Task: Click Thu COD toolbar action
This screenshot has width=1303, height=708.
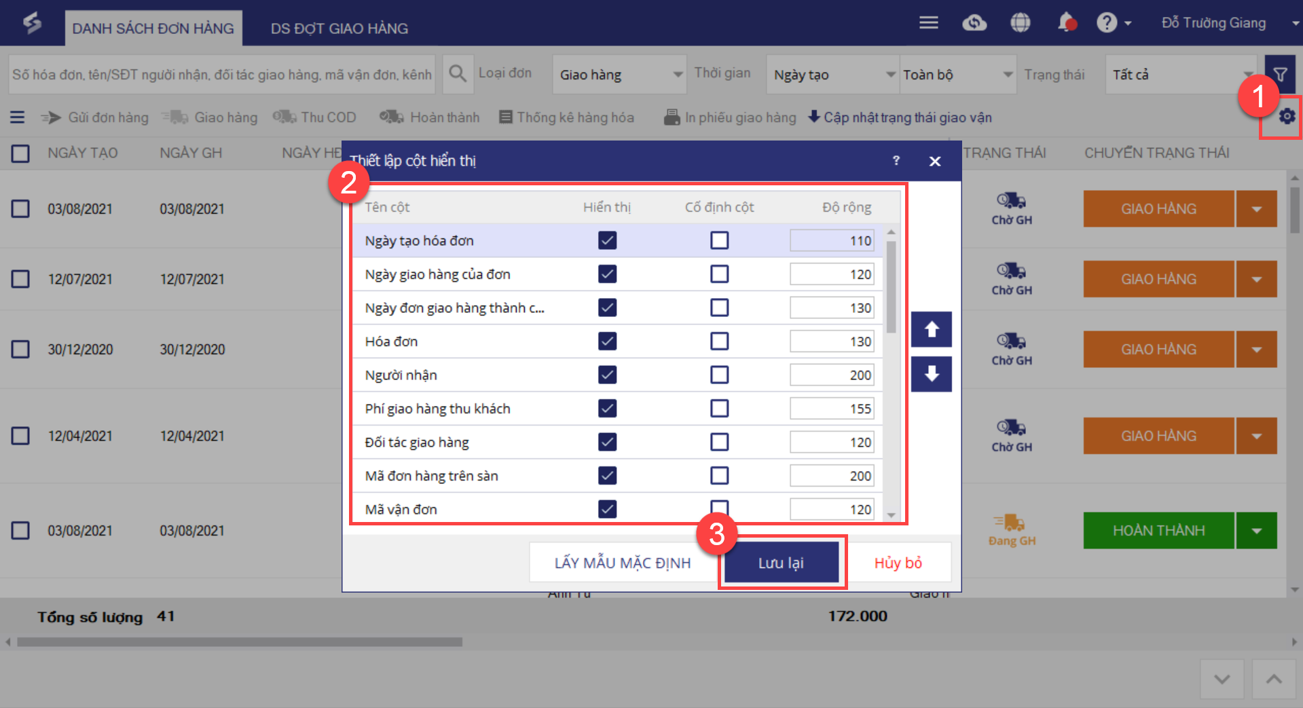Action: point(314,117)
